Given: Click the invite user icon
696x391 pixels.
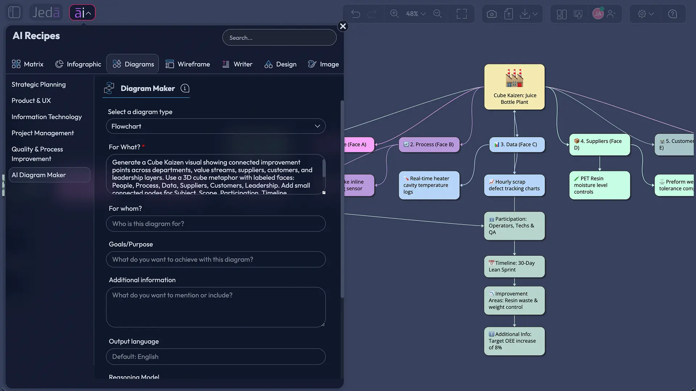Looking at the screenshot, I should [612, 14].
